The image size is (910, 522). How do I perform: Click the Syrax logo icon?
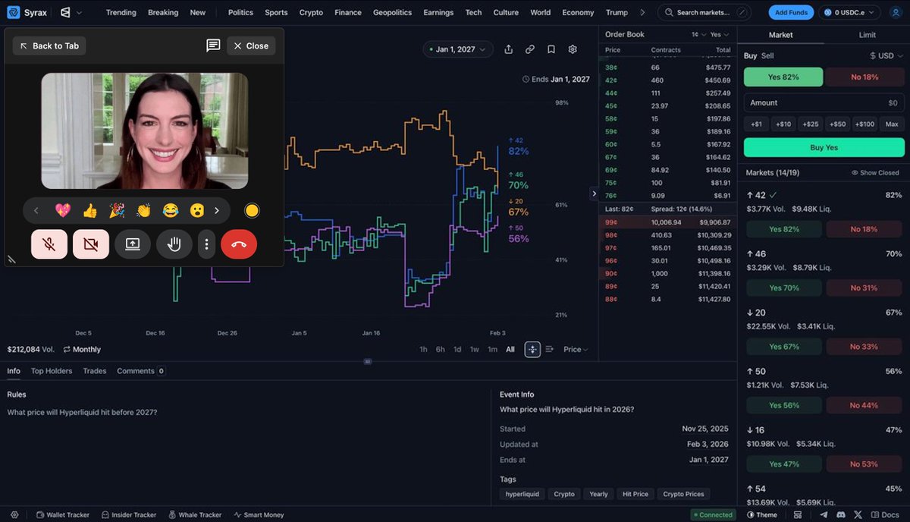pyautogui.click(x=13, y=12)
